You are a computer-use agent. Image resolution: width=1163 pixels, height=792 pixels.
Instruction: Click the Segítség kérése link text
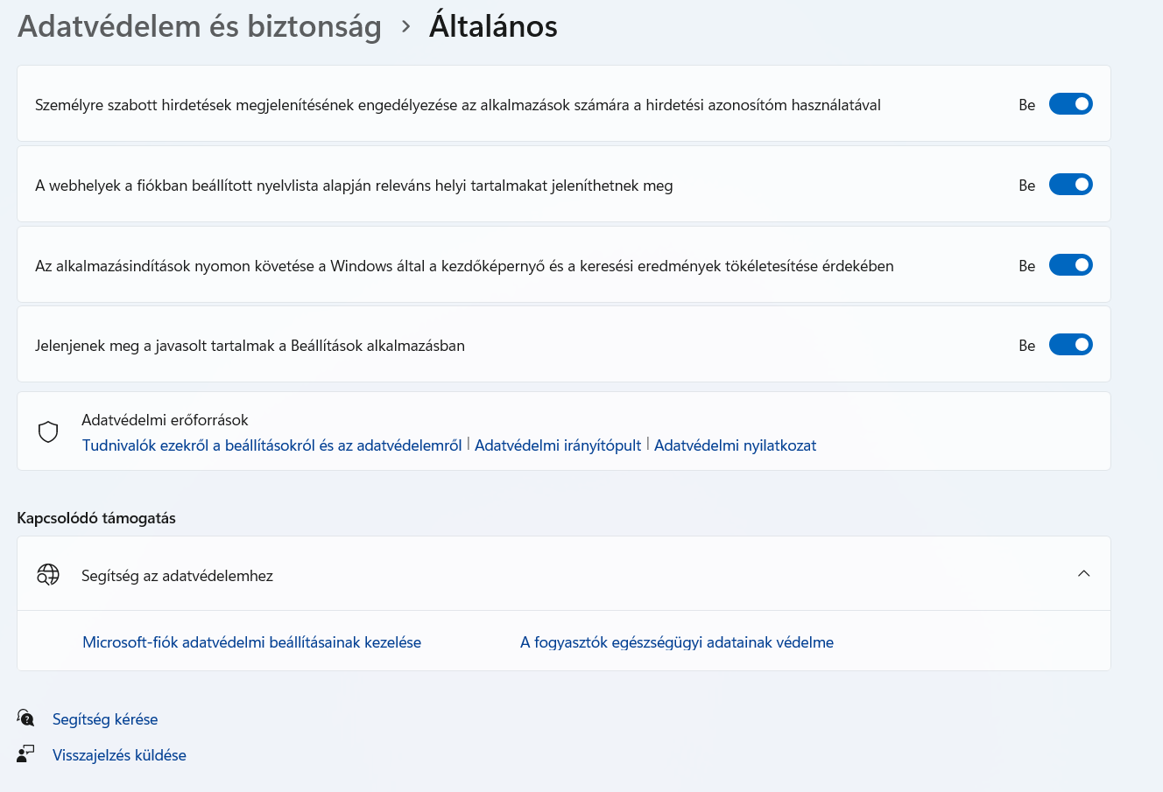[105, 719]
